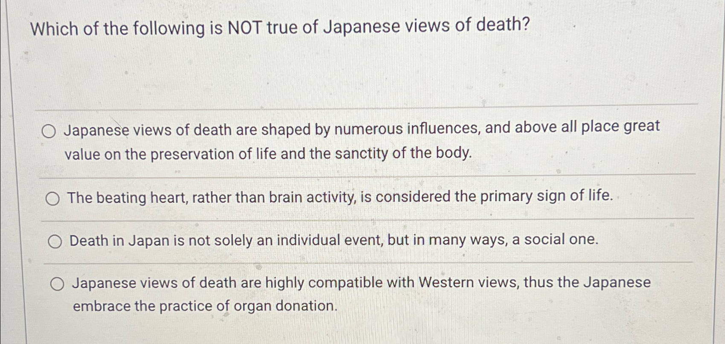Select the radio button about organ donation
This screenshot has width=725, height=344.
(x=57, y=284)
